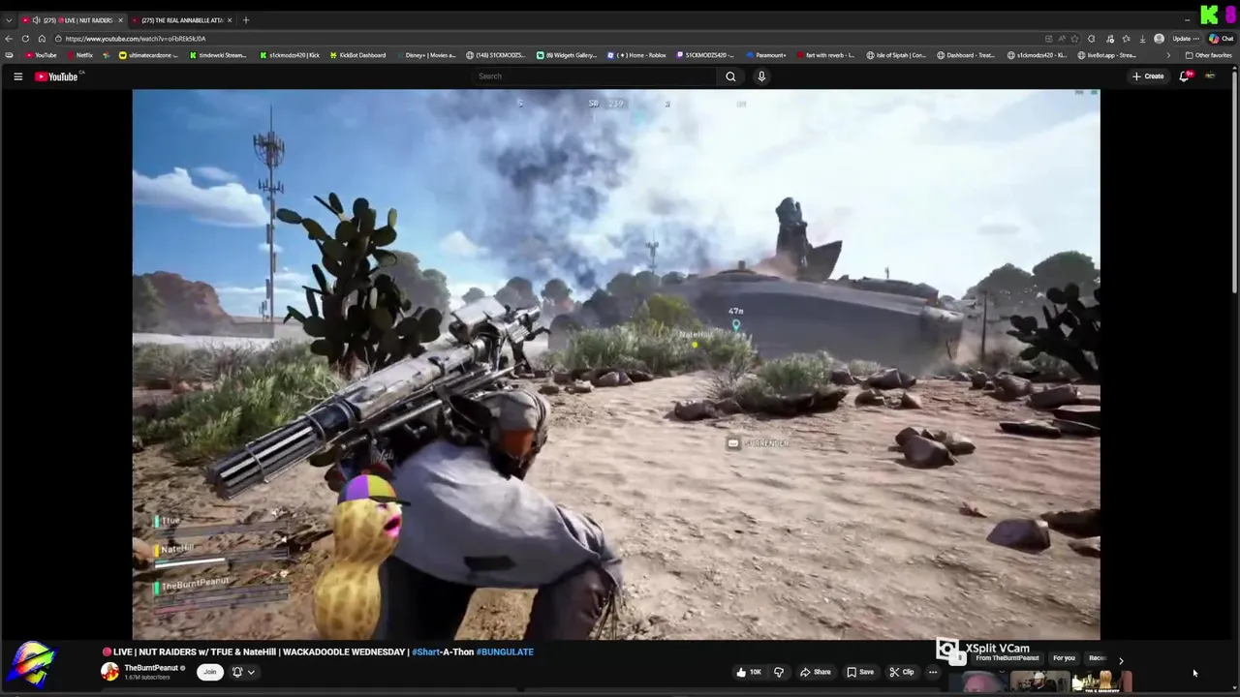
Task: Like the video showing 10K
Action: (749, 672)
